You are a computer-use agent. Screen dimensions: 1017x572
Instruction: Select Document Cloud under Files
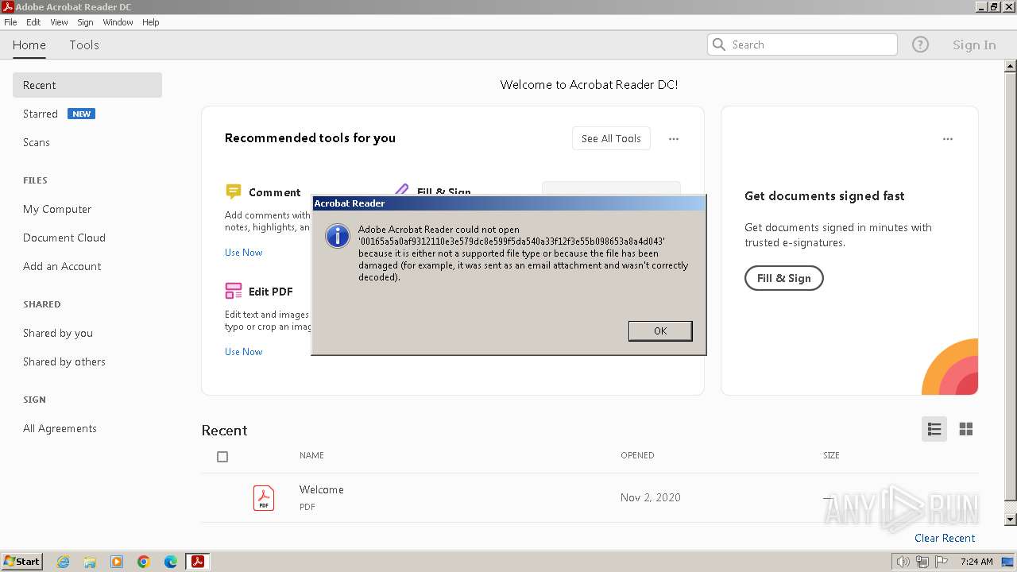coord(64,238)
